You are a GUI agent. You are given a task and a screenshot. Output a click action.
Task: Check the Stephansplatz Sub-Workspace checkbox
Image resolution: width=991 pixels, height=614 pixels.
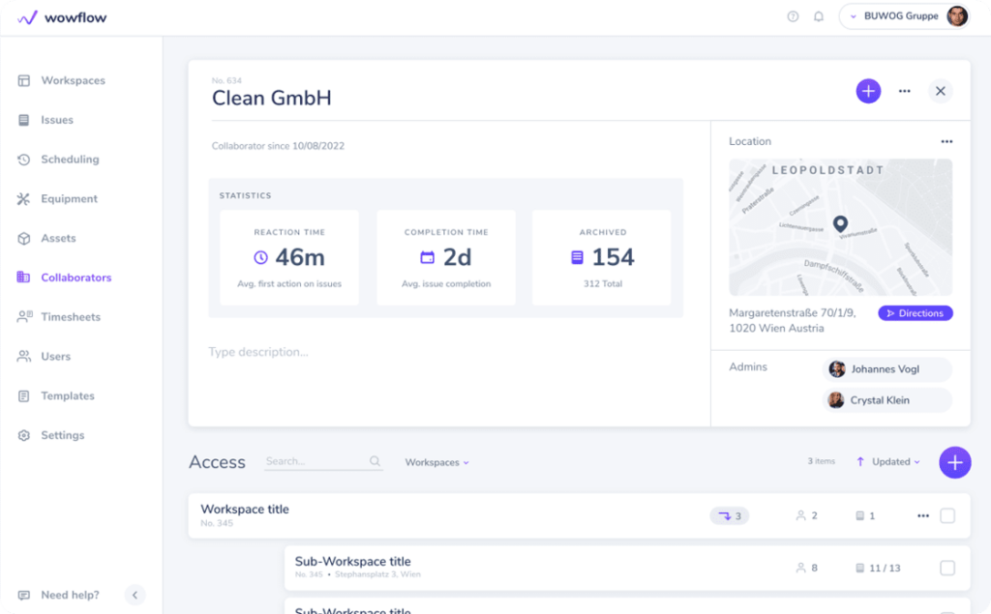point(947,568)
